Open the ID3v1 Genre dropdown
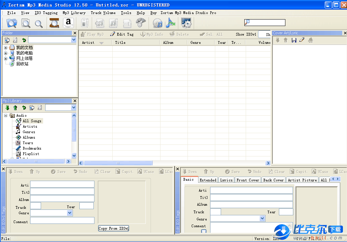Viewport: 347px width, 242px height. (x=70, y=213)
